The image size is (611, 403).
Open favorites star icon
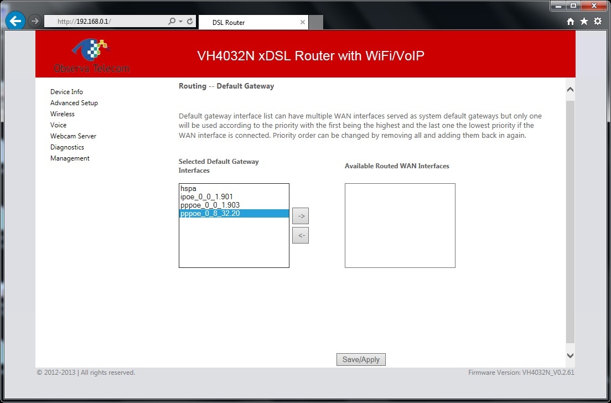tap(584, 21)
